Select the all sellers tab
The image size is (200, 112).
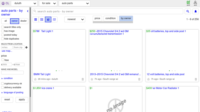coord(5,21)
